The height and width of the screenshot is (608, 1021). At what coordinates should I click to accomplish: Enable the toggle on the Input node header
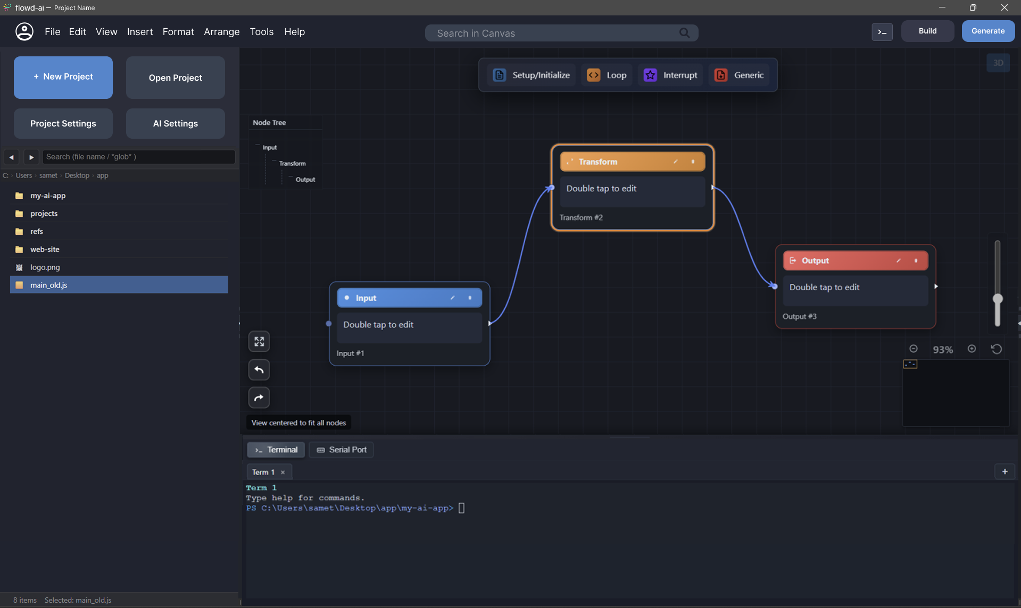click(x=470, y=298)
